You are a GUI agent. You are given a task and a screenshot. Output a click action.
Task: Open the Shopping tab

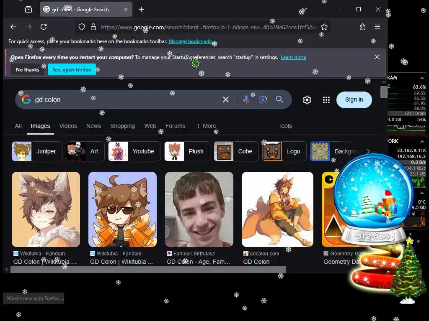click(x=123, y=126)
